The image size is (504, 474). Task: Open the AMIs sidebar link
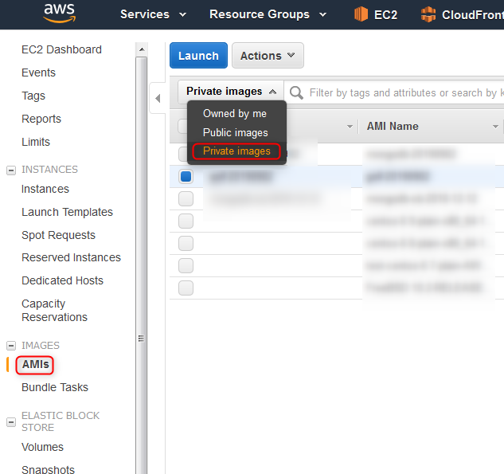[35, 364]
